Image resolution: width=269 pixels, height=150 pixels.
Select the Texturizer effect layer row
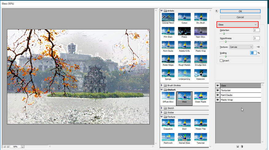238,90
